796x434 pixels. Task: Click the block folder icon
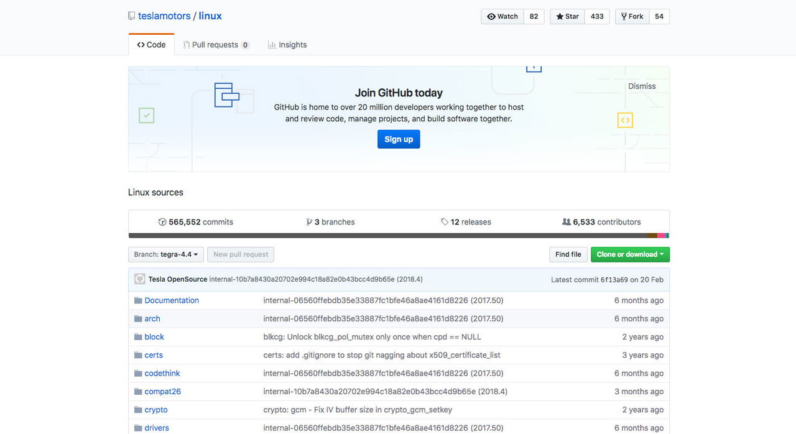(138, 337)
